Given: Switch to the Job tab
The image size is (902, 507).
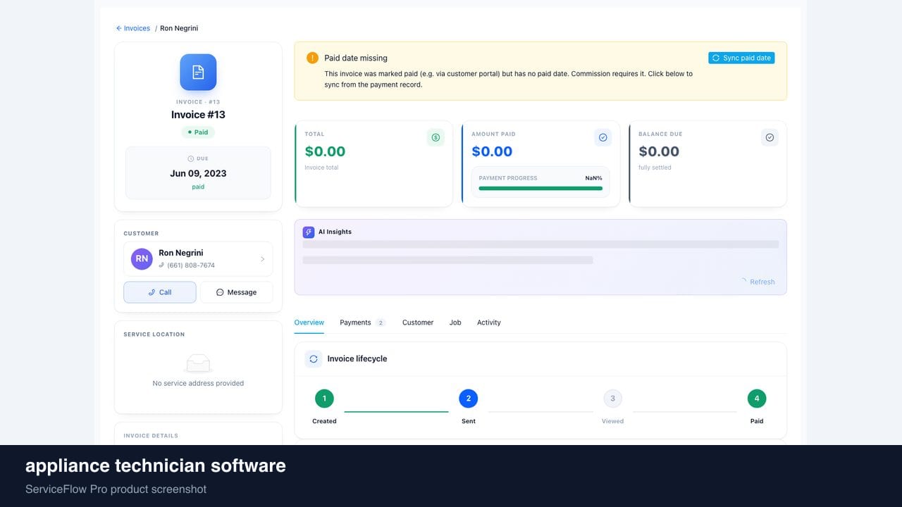Looking at the screenshot, I should tap(455, 323).
